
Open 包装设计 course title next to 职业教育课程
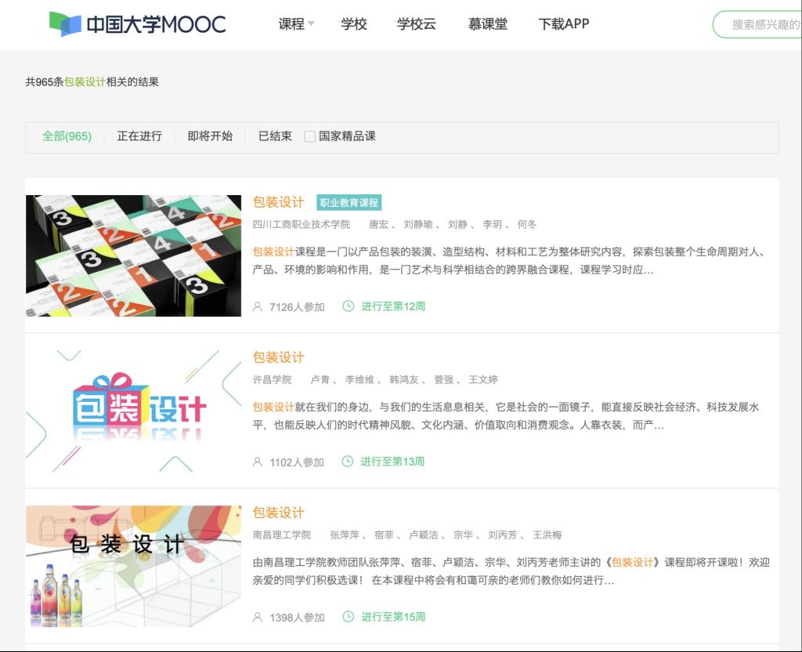tap(278, 202)
